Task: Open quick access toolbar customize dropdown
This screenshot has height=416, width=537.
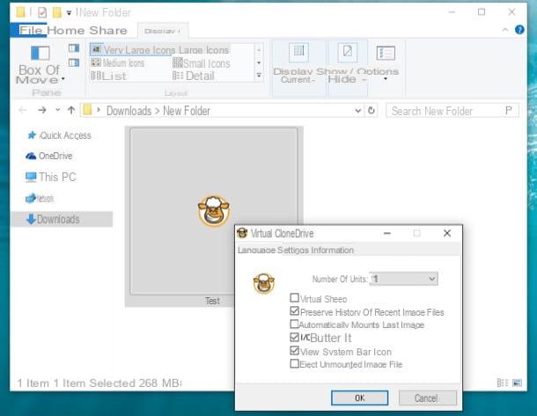Action: [69, 13]
